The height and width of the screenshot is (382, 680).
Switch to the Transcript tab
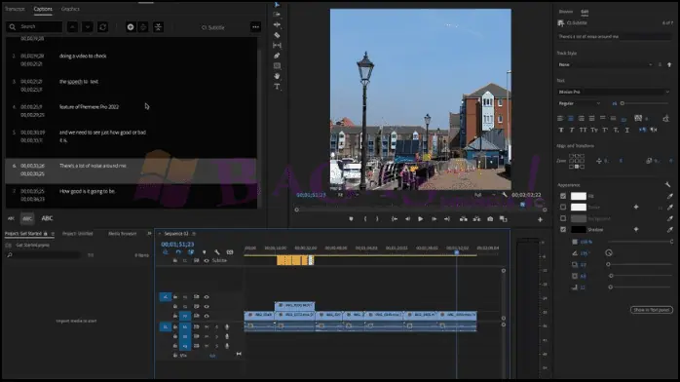click(15, 9)
